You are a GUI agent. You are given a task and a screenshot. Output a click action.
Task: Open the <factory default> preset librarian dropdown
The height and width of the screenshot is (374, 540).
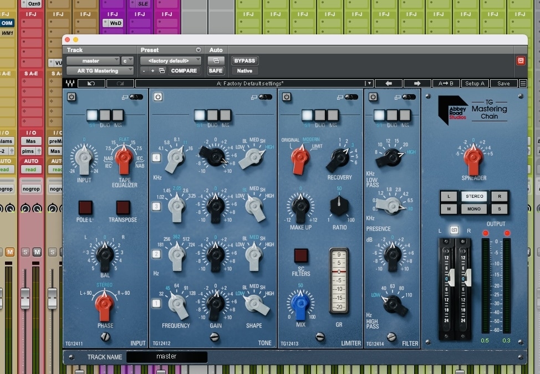(170, 61)
